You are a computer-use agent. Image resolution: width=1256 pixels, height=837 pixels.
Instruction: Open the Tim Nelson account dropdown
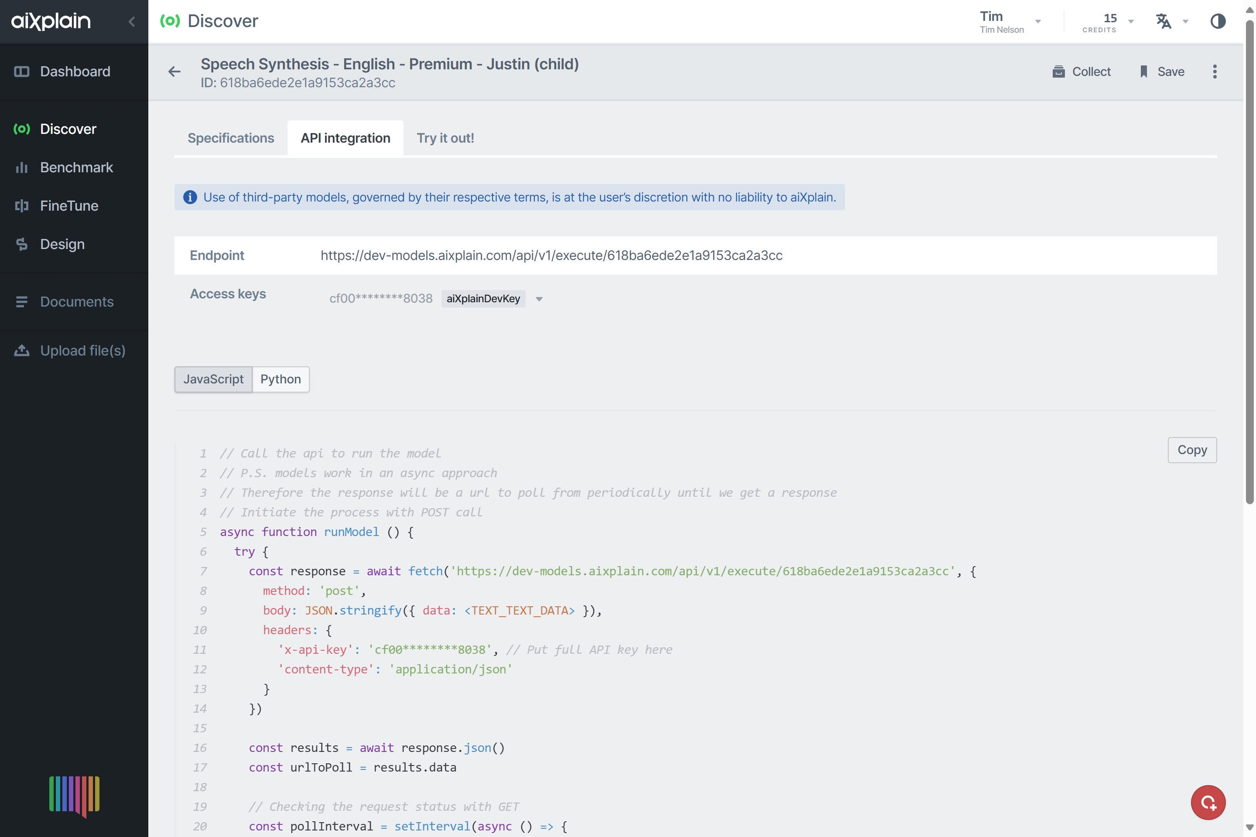pyautogui.click(x=1010, y=21)
